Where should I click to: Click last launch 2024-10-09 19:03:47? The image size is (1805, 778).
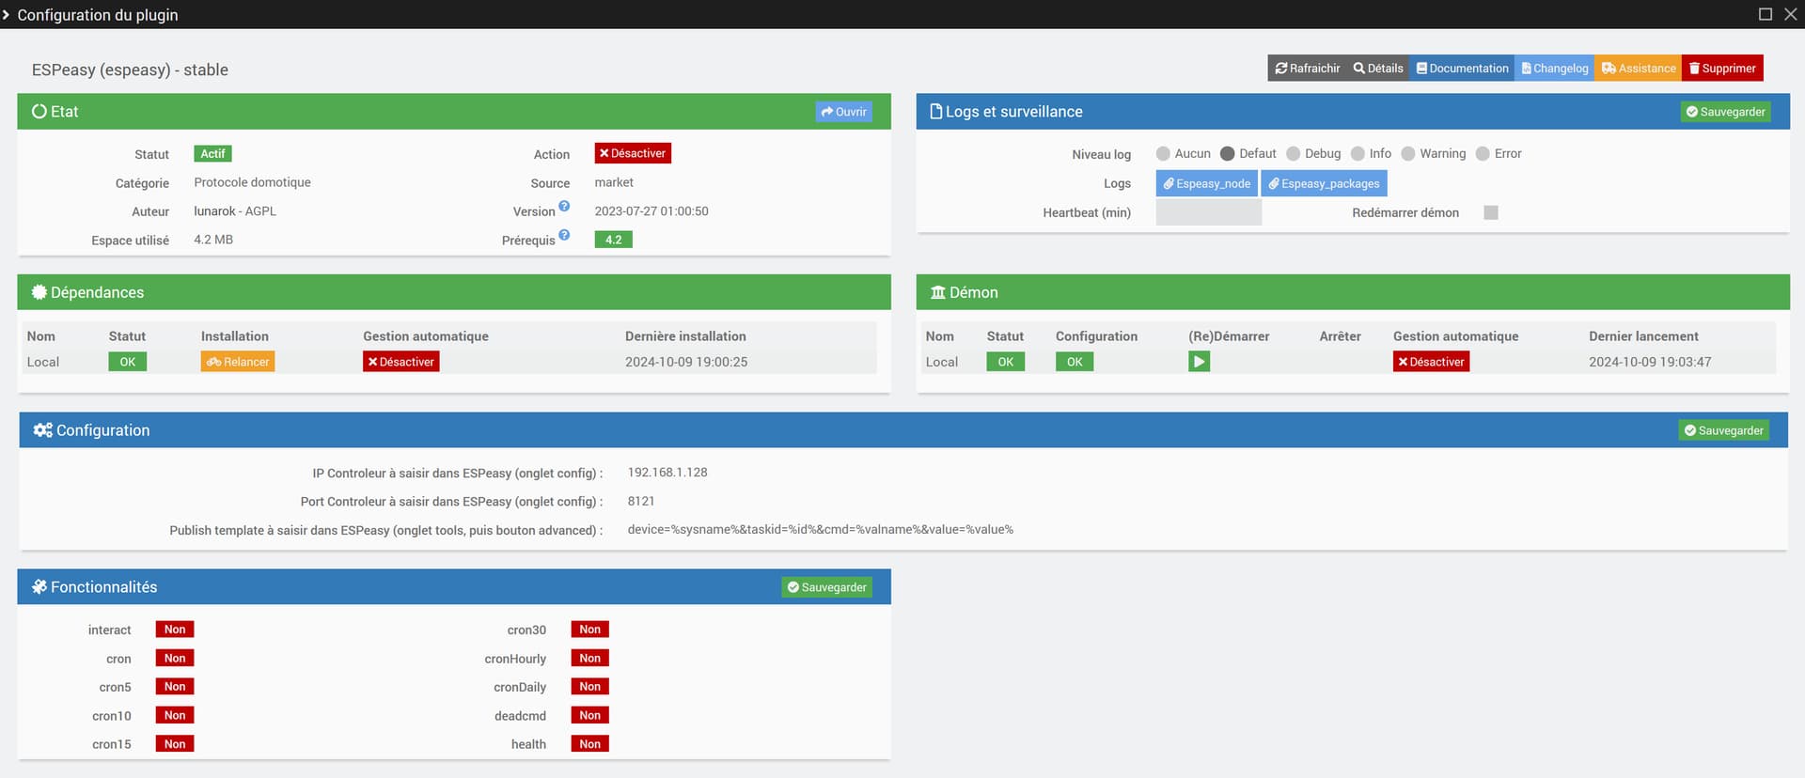1650,362
